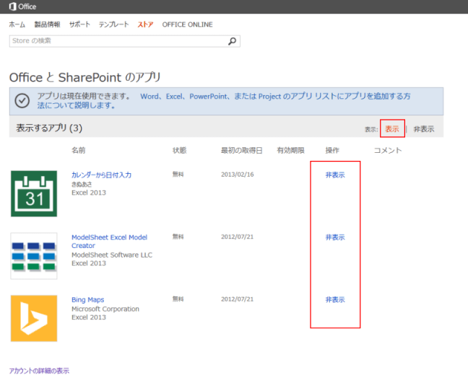
Task: Switch view filter to 表示
Action: (x=392, y=129)
